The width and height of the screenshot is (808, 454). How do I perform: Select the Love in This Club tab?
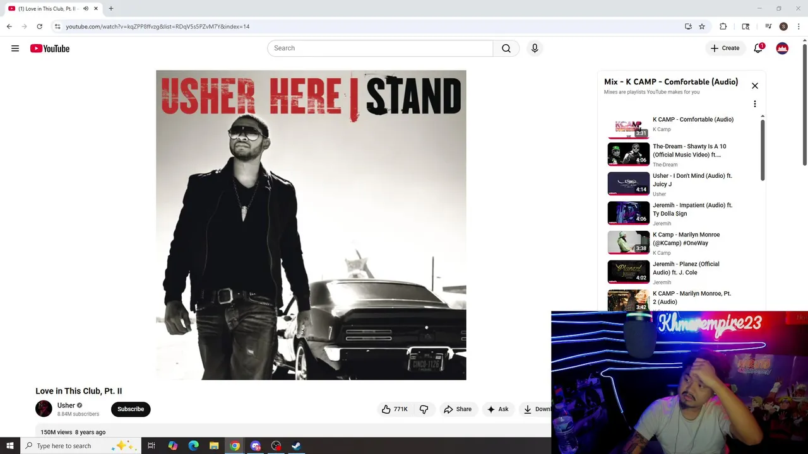(x=52, y=9)
